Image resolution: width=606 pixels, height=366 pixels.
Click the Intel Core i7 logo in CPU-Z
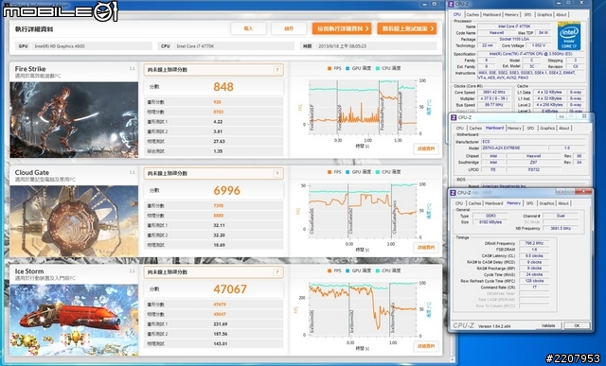(x=569, y=36)
